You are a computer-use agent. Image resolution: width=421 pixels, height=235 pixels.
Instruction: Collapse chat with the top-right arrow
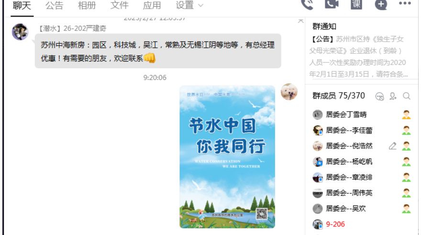click(x=301, y=21)
